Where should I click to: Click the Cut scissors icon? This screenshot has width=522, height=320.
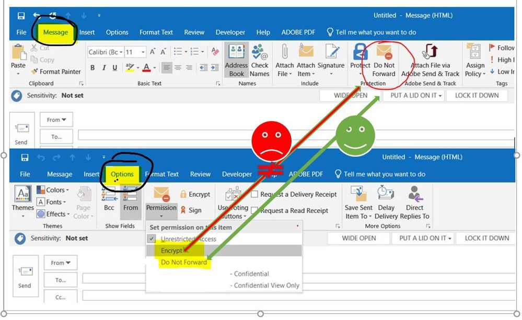click(34, 48)
